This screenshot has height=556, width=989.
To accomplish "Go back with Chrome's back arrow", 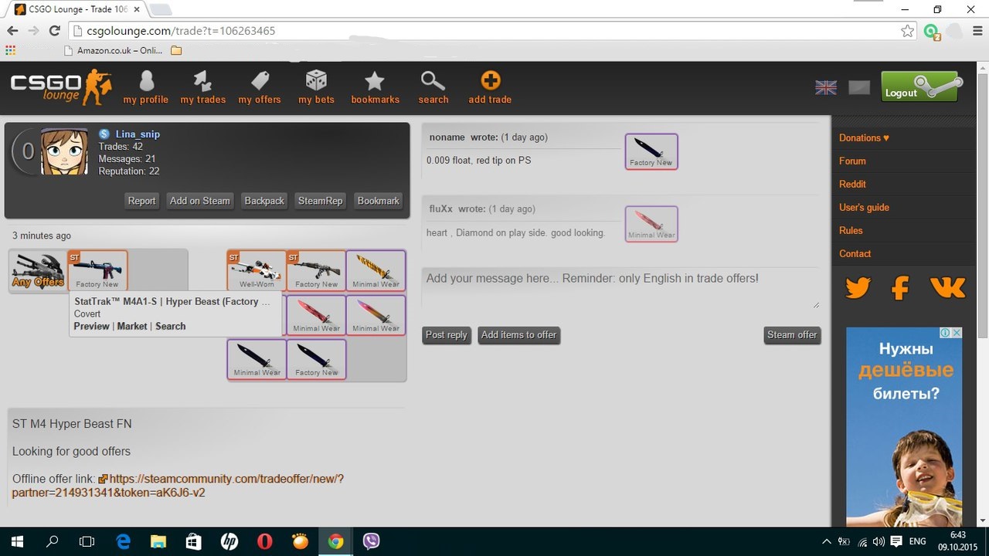I will coord(12,31).
